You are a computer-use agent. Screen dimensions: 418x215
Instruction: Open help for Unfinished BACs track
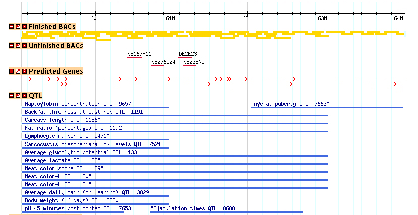(x=24, y=46)
